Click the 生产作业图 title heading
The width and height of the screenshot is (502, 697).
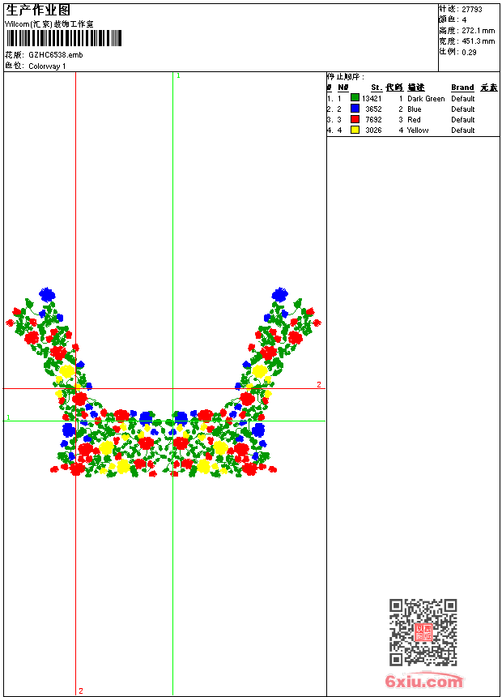[38, 10]
